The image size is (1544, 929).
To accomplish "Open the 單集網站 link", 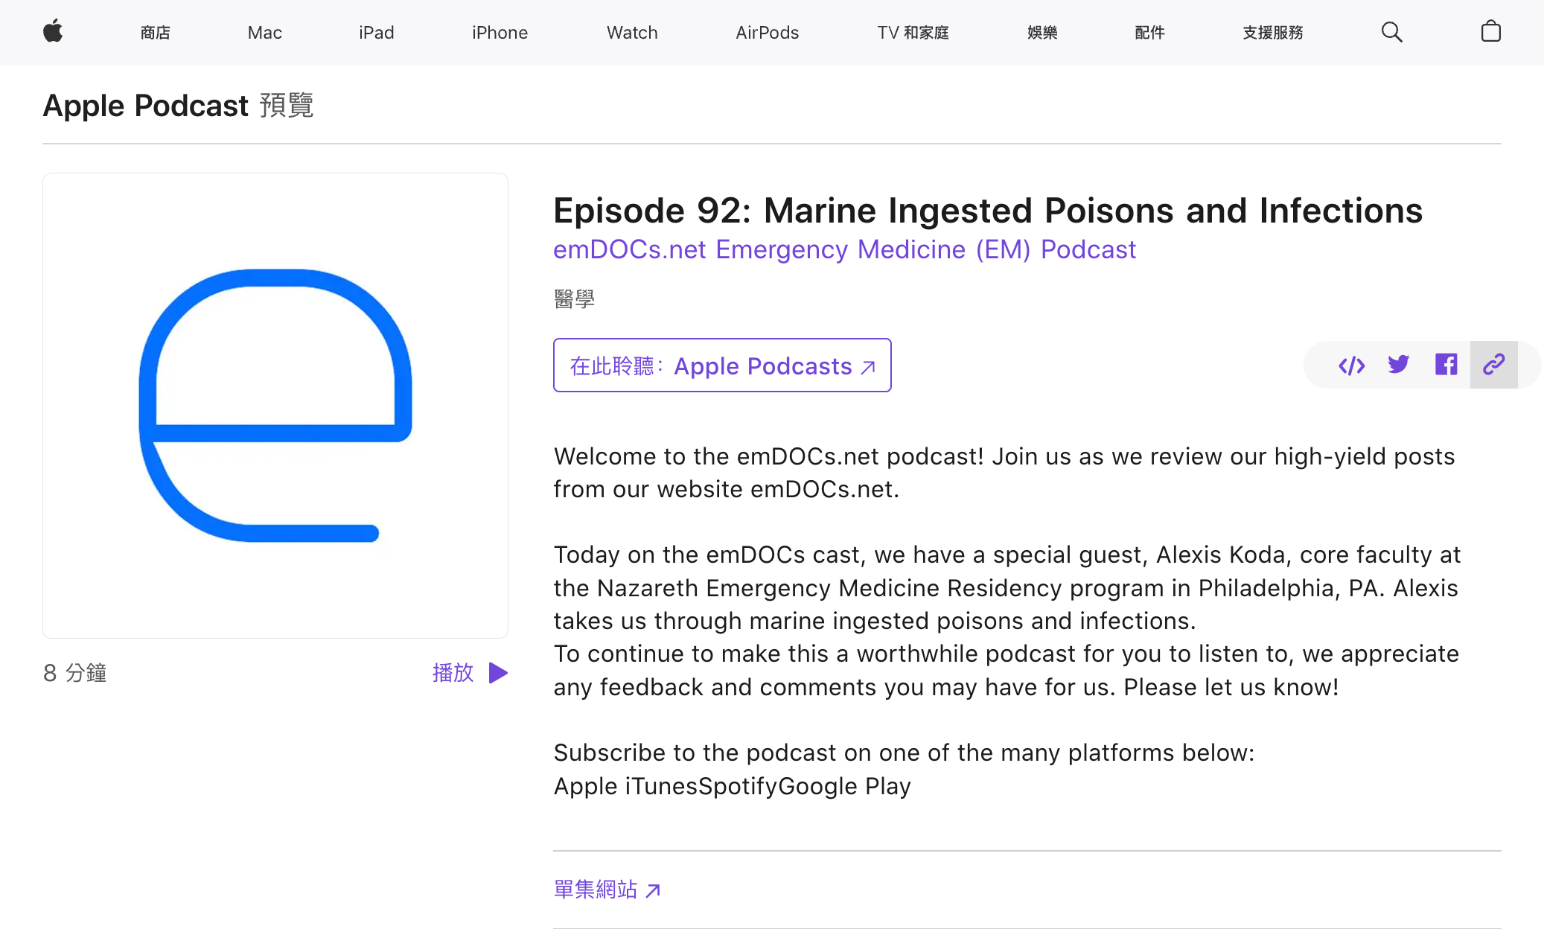I will point(607,890).
